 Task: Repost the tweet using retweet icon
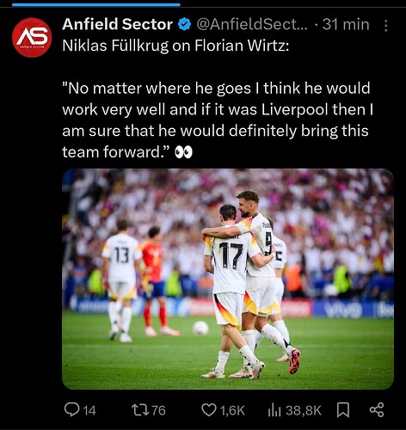140,410
